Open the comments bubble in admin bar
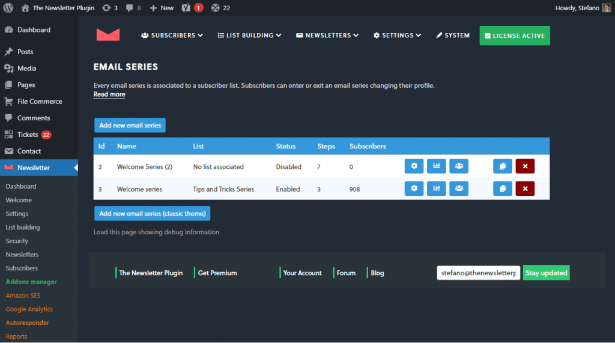This screenshot has height=343, width=615. coord(133,8)
